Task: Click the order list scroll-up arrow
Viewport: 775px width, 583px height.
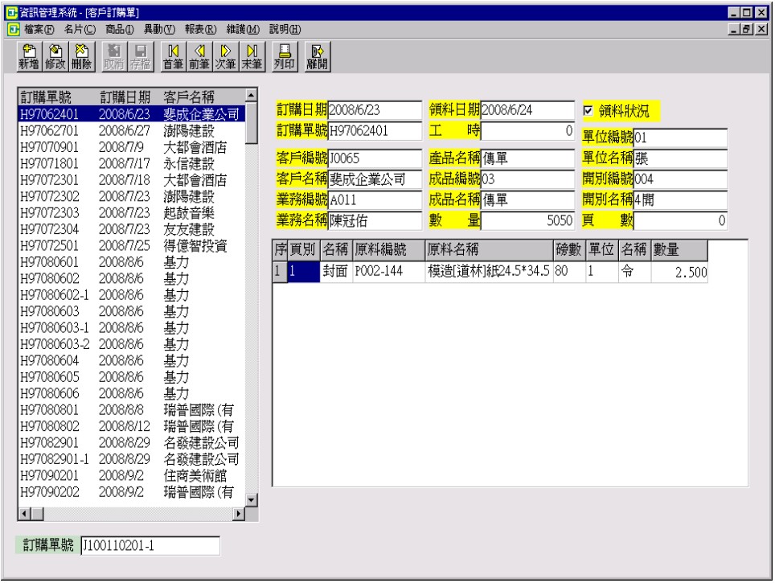Action: click(x=252, y=95)
